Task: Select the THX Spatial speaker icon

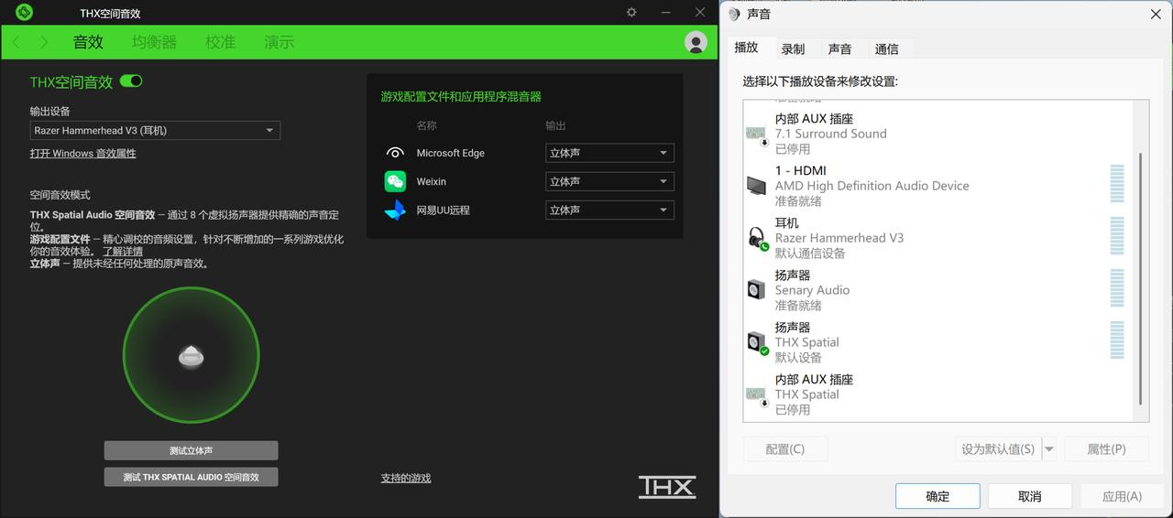Action: (x=757, y=343)
